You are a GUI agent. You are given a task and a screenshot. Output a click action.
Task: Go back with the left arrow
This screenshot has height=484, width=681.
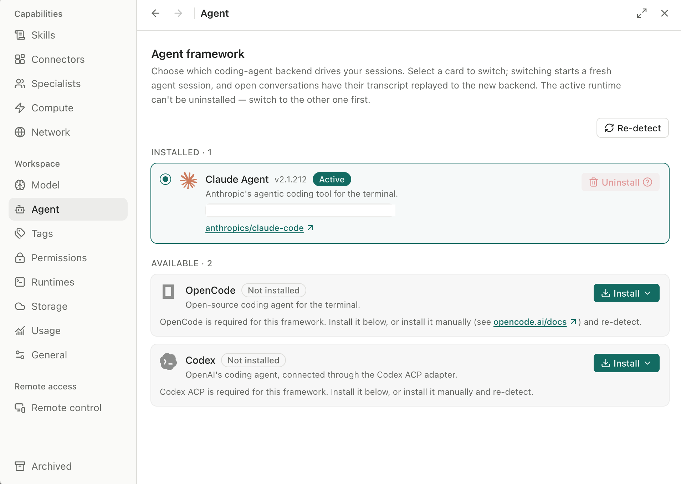pyautogui.click(x=155, y=13)
